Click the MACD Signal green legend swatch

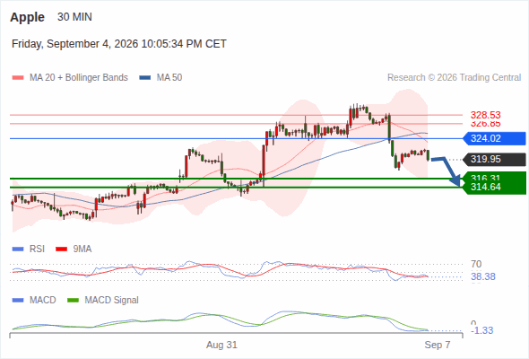(73, 300)
